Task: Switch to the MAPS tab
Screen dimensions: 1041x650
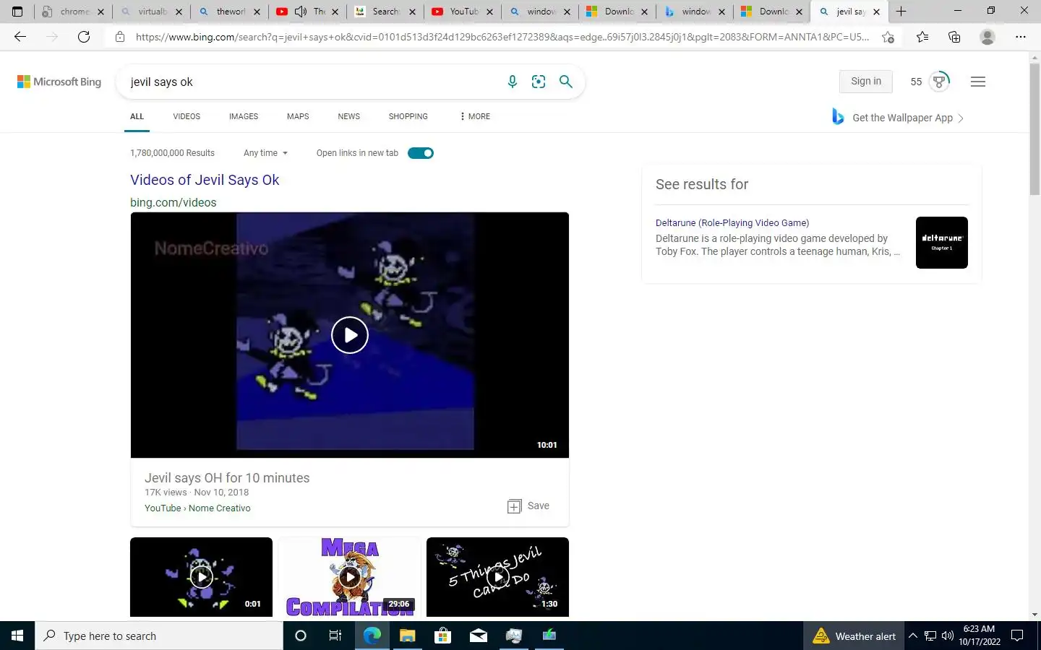Action: click(298, 116)
